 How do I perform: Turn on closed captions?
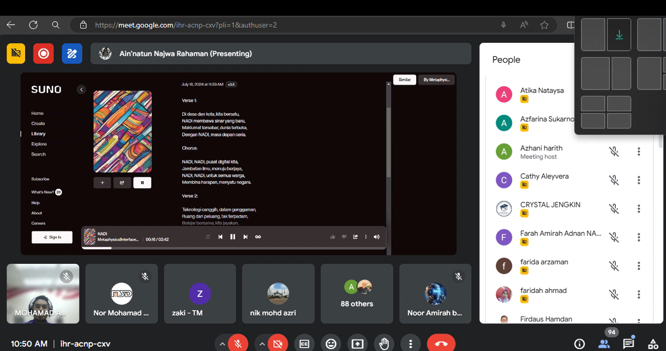tap(304, 344)
